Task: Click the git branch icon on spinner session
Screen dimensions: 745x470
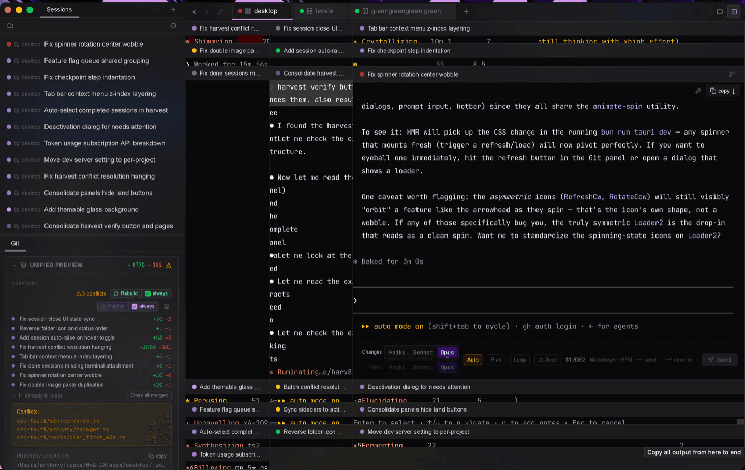Action: click(732, 74)
